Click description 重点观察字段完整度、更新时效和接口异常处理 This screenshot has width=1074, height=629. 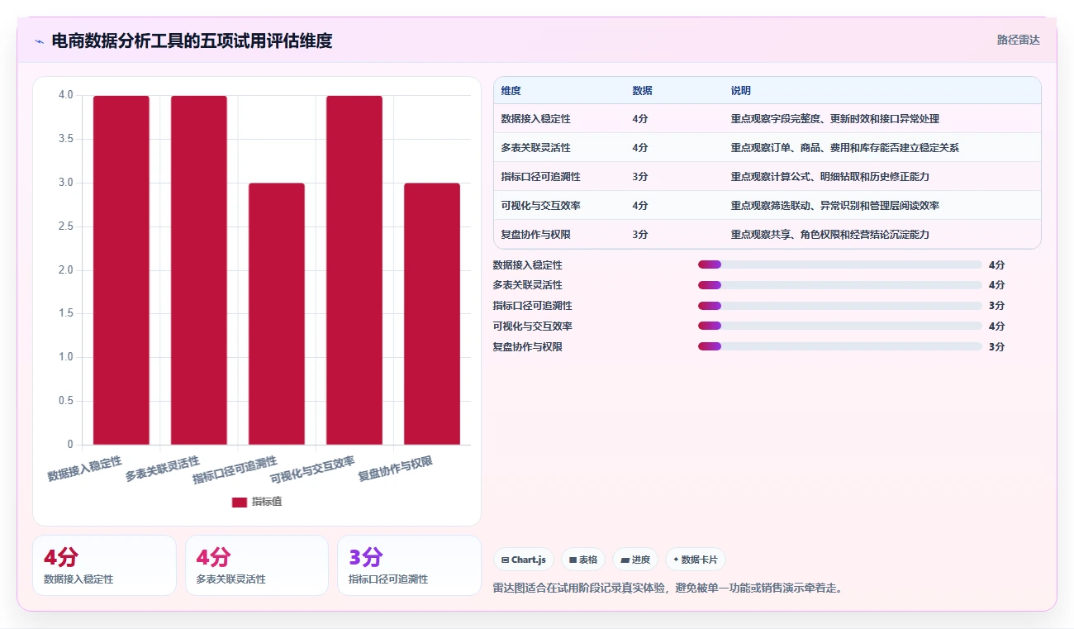coord(834,118)
